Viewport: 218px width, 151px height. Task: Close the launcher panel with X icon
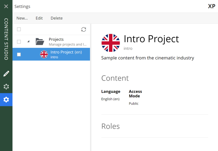(x=6, y=6)
